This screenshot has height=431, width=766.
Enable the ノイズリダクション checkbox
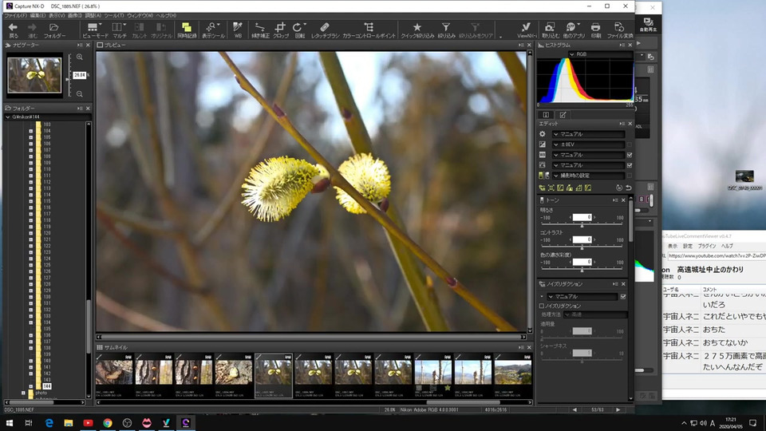543,306
